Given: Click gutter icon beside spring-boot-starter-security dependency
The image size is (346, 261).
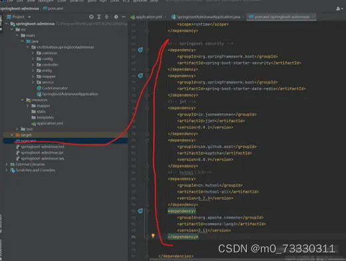Looking at the screenshot, I should tap(140, 50).
